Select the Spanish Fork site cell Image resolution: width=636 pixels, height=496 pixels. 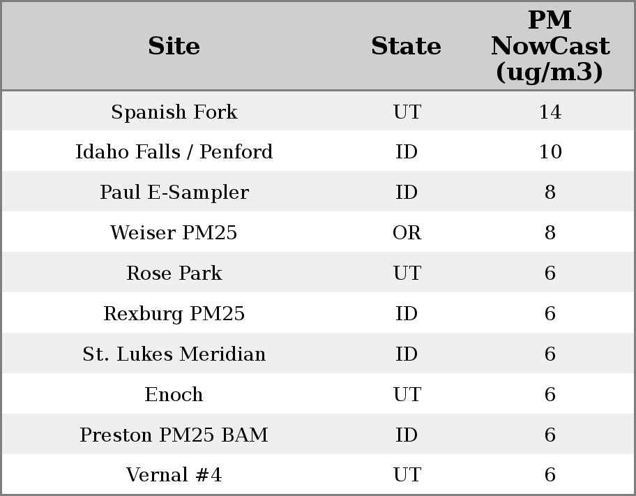[x=174, y=112]
